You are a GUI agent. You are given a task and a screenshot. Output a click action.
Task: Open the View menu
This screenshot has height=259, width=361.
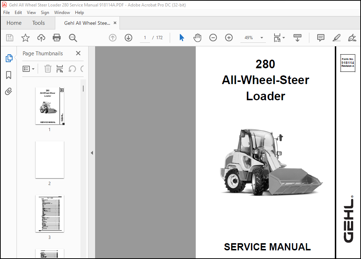[31, 13]
